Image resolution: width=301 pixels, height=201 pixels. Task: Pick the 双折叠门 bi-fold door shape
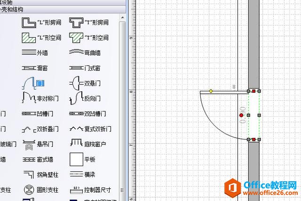click(x=29, y=129)
